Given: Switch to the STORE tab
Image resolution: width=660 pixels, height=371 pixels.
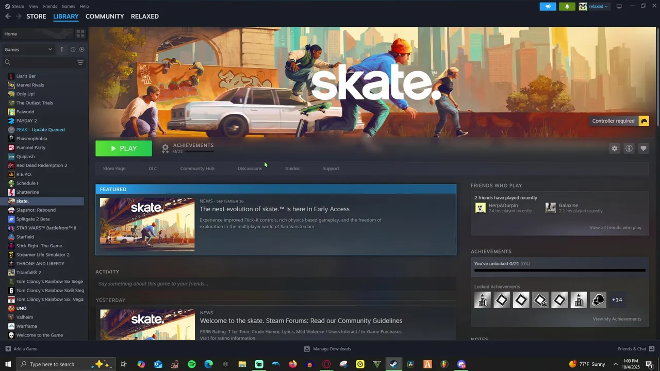Looking at the screenshot, I should pos(36,16).
